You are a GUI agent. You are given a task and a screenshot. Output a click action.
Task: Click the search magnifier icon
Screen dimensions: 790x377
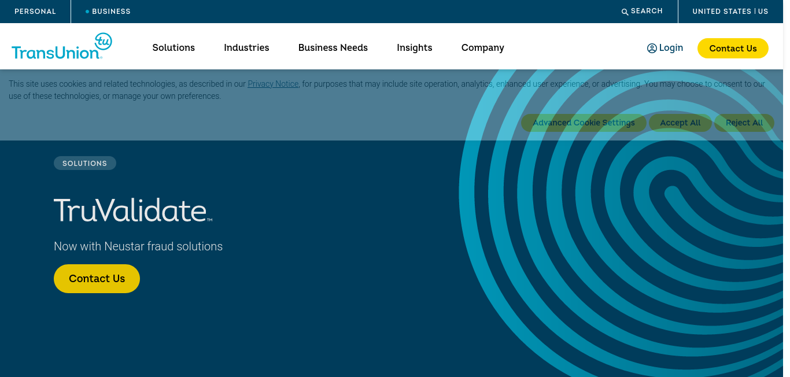click(x=625, y=12)
